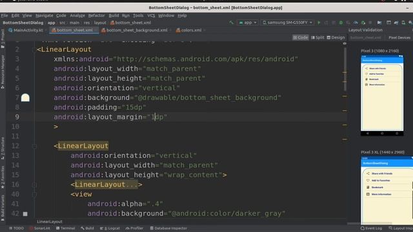Open the Database Inspector tool window

click(168, 228)
